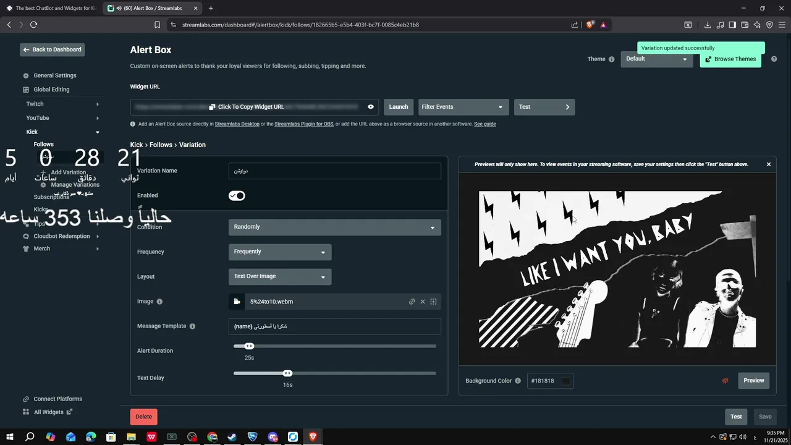This screenshot has height=445, width=791.
Task: Open Manage Variations in sidebar
Action: click(75, 185)
